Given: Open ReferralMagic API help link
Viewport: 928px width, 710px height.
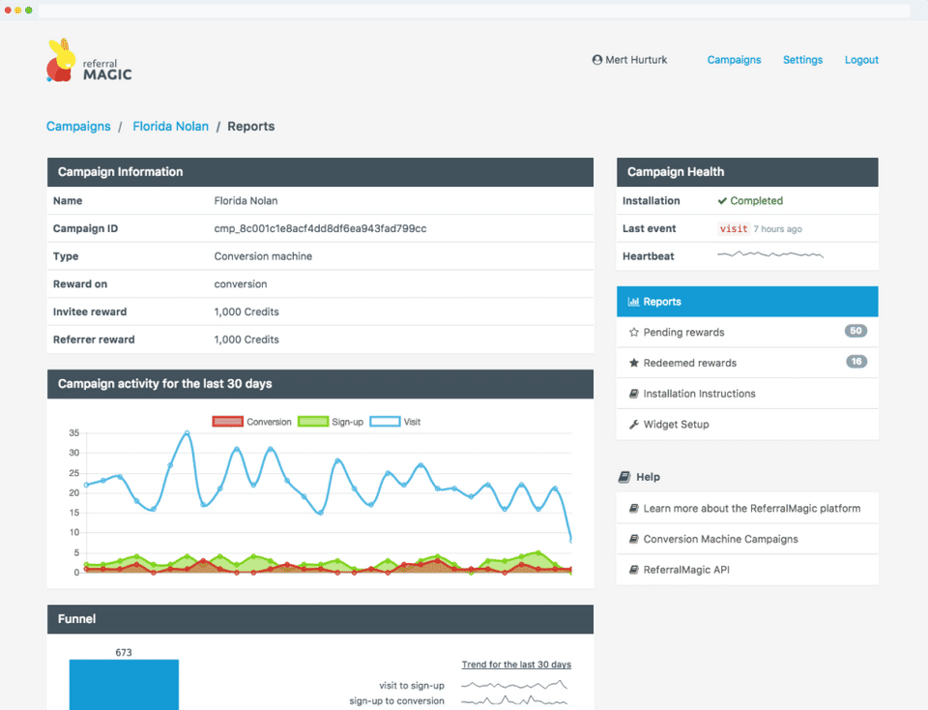Looking at the screenshot, I should (x=747, y=570).
